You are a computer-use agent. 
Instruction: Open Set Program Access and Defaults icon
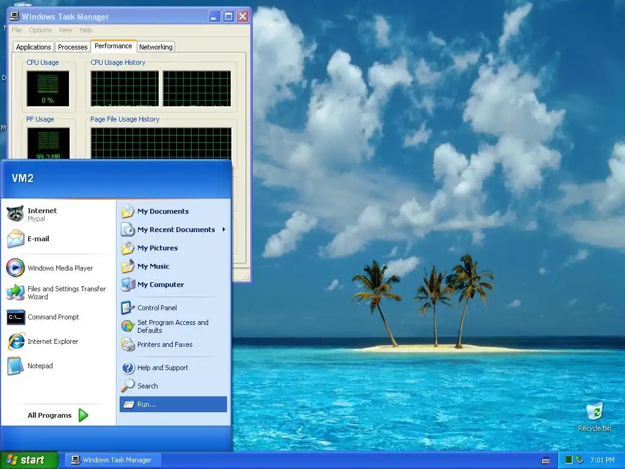[128, 326]
